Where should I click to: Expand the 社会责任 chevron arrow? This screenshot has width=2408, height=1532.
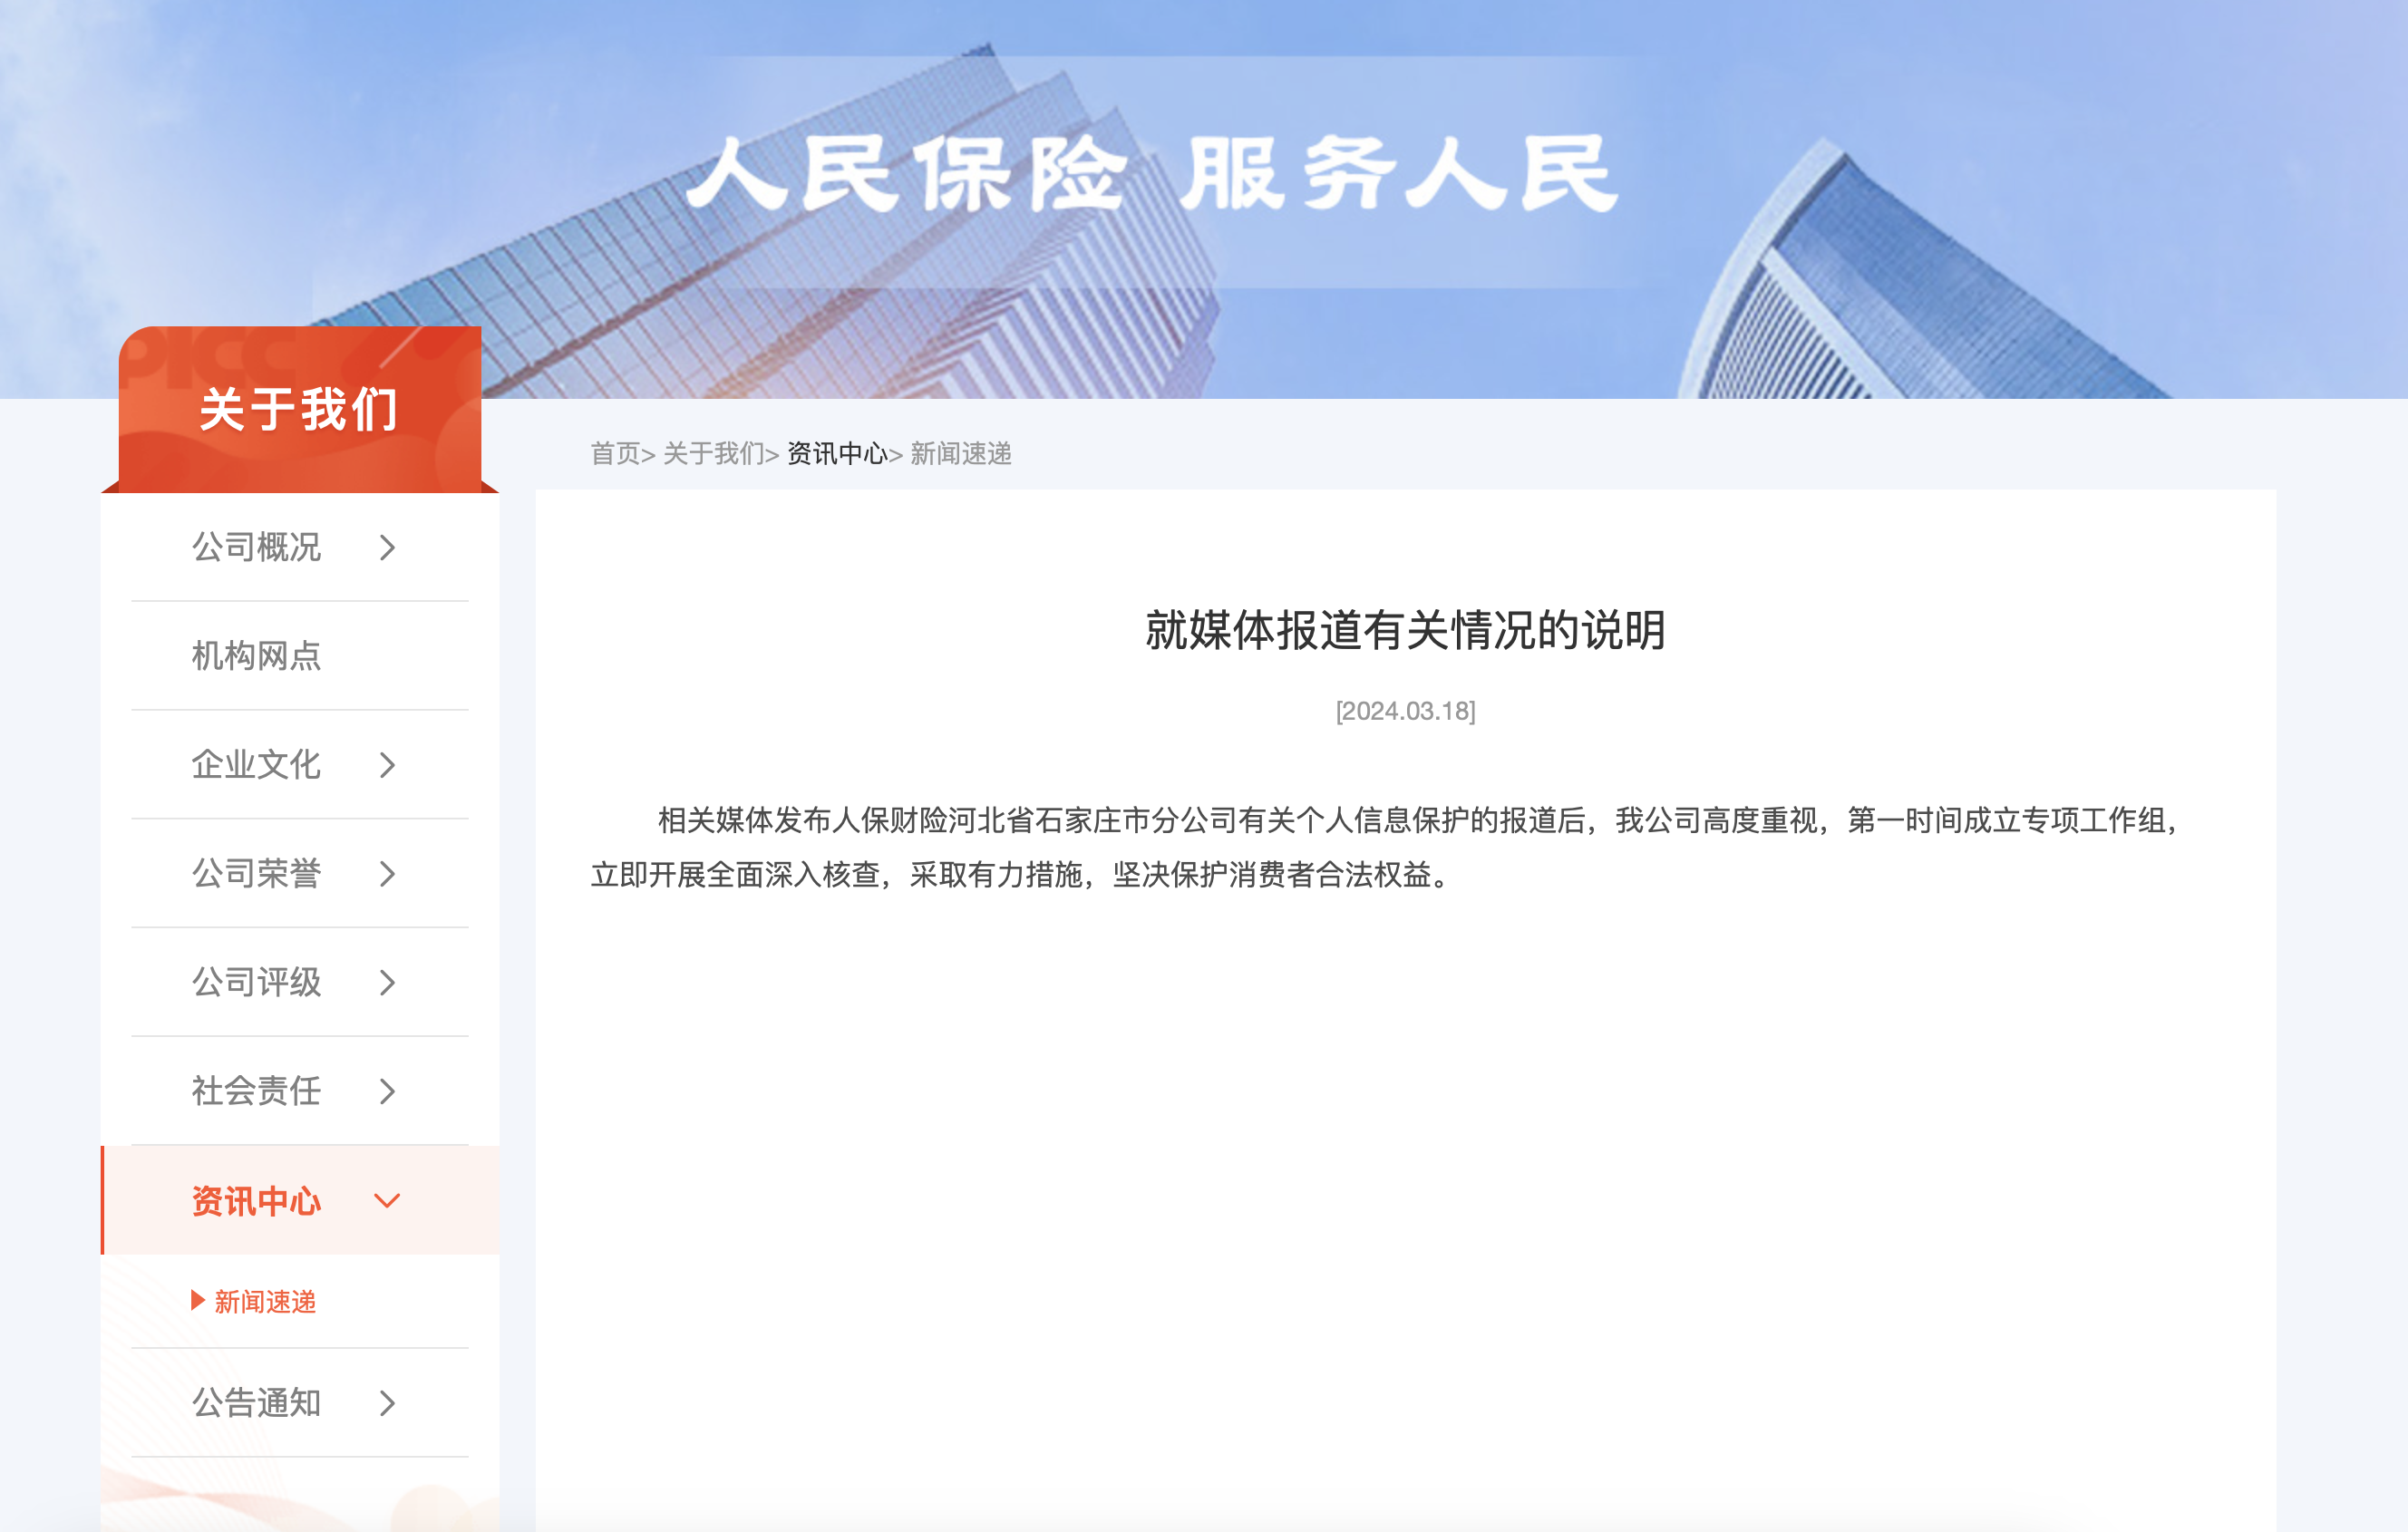(388, 1091)
